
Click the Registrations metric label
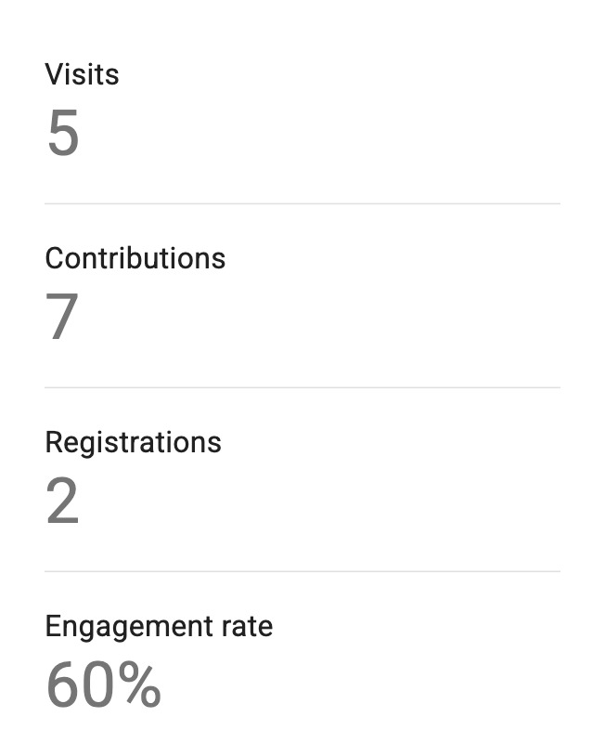133,442
